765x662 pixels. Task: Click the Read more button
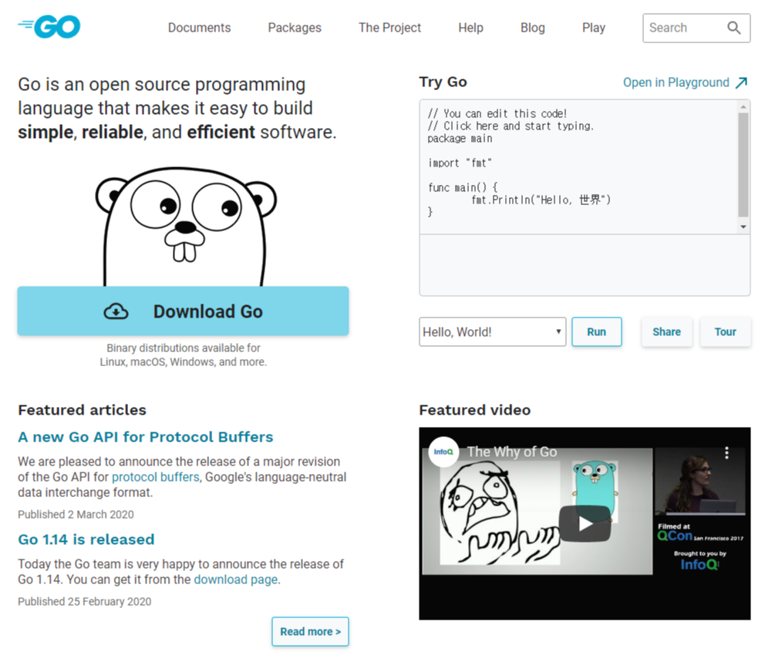pyautogui.click(x=310, y=631)
